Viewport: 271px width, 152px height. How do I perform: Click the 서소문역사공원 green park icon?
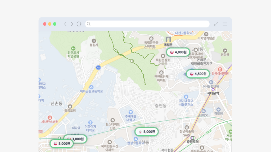point(231,132)
